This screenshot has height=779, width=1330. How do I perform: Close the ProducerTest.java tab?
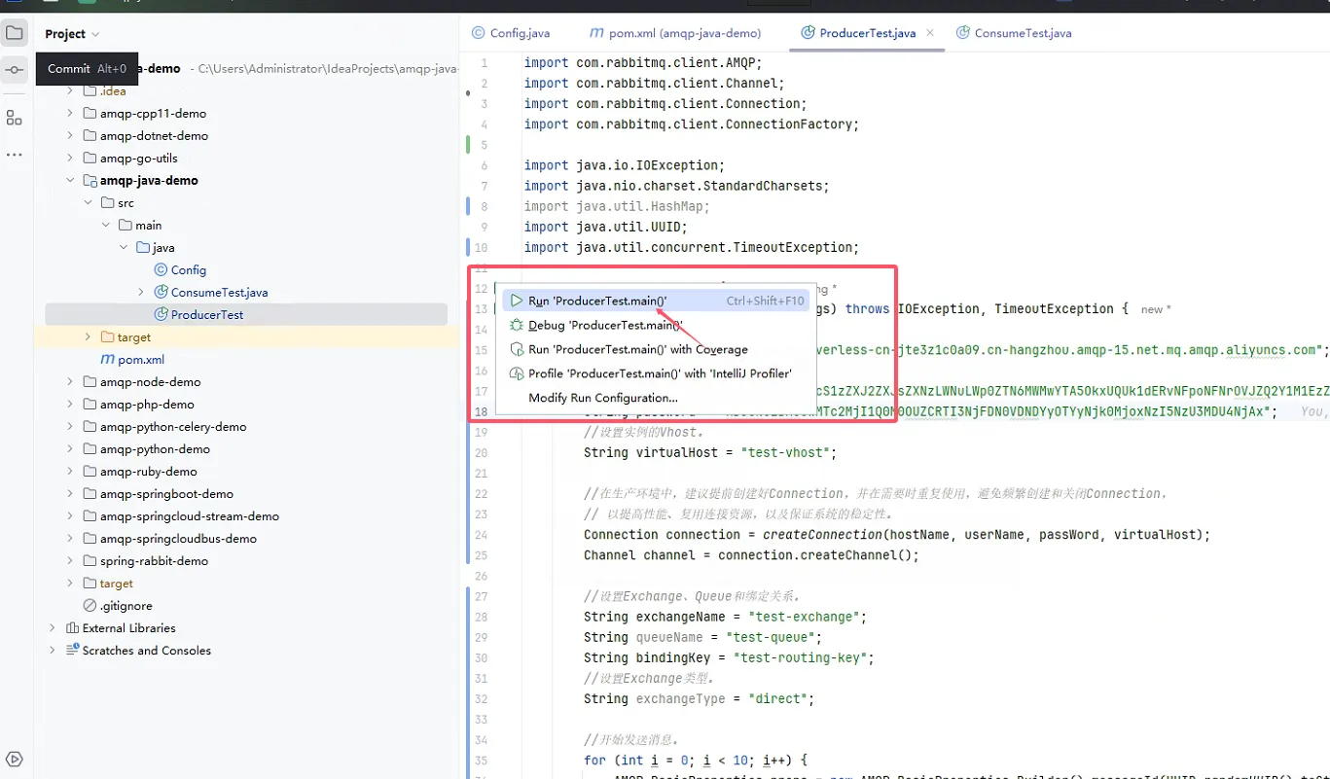930,33
